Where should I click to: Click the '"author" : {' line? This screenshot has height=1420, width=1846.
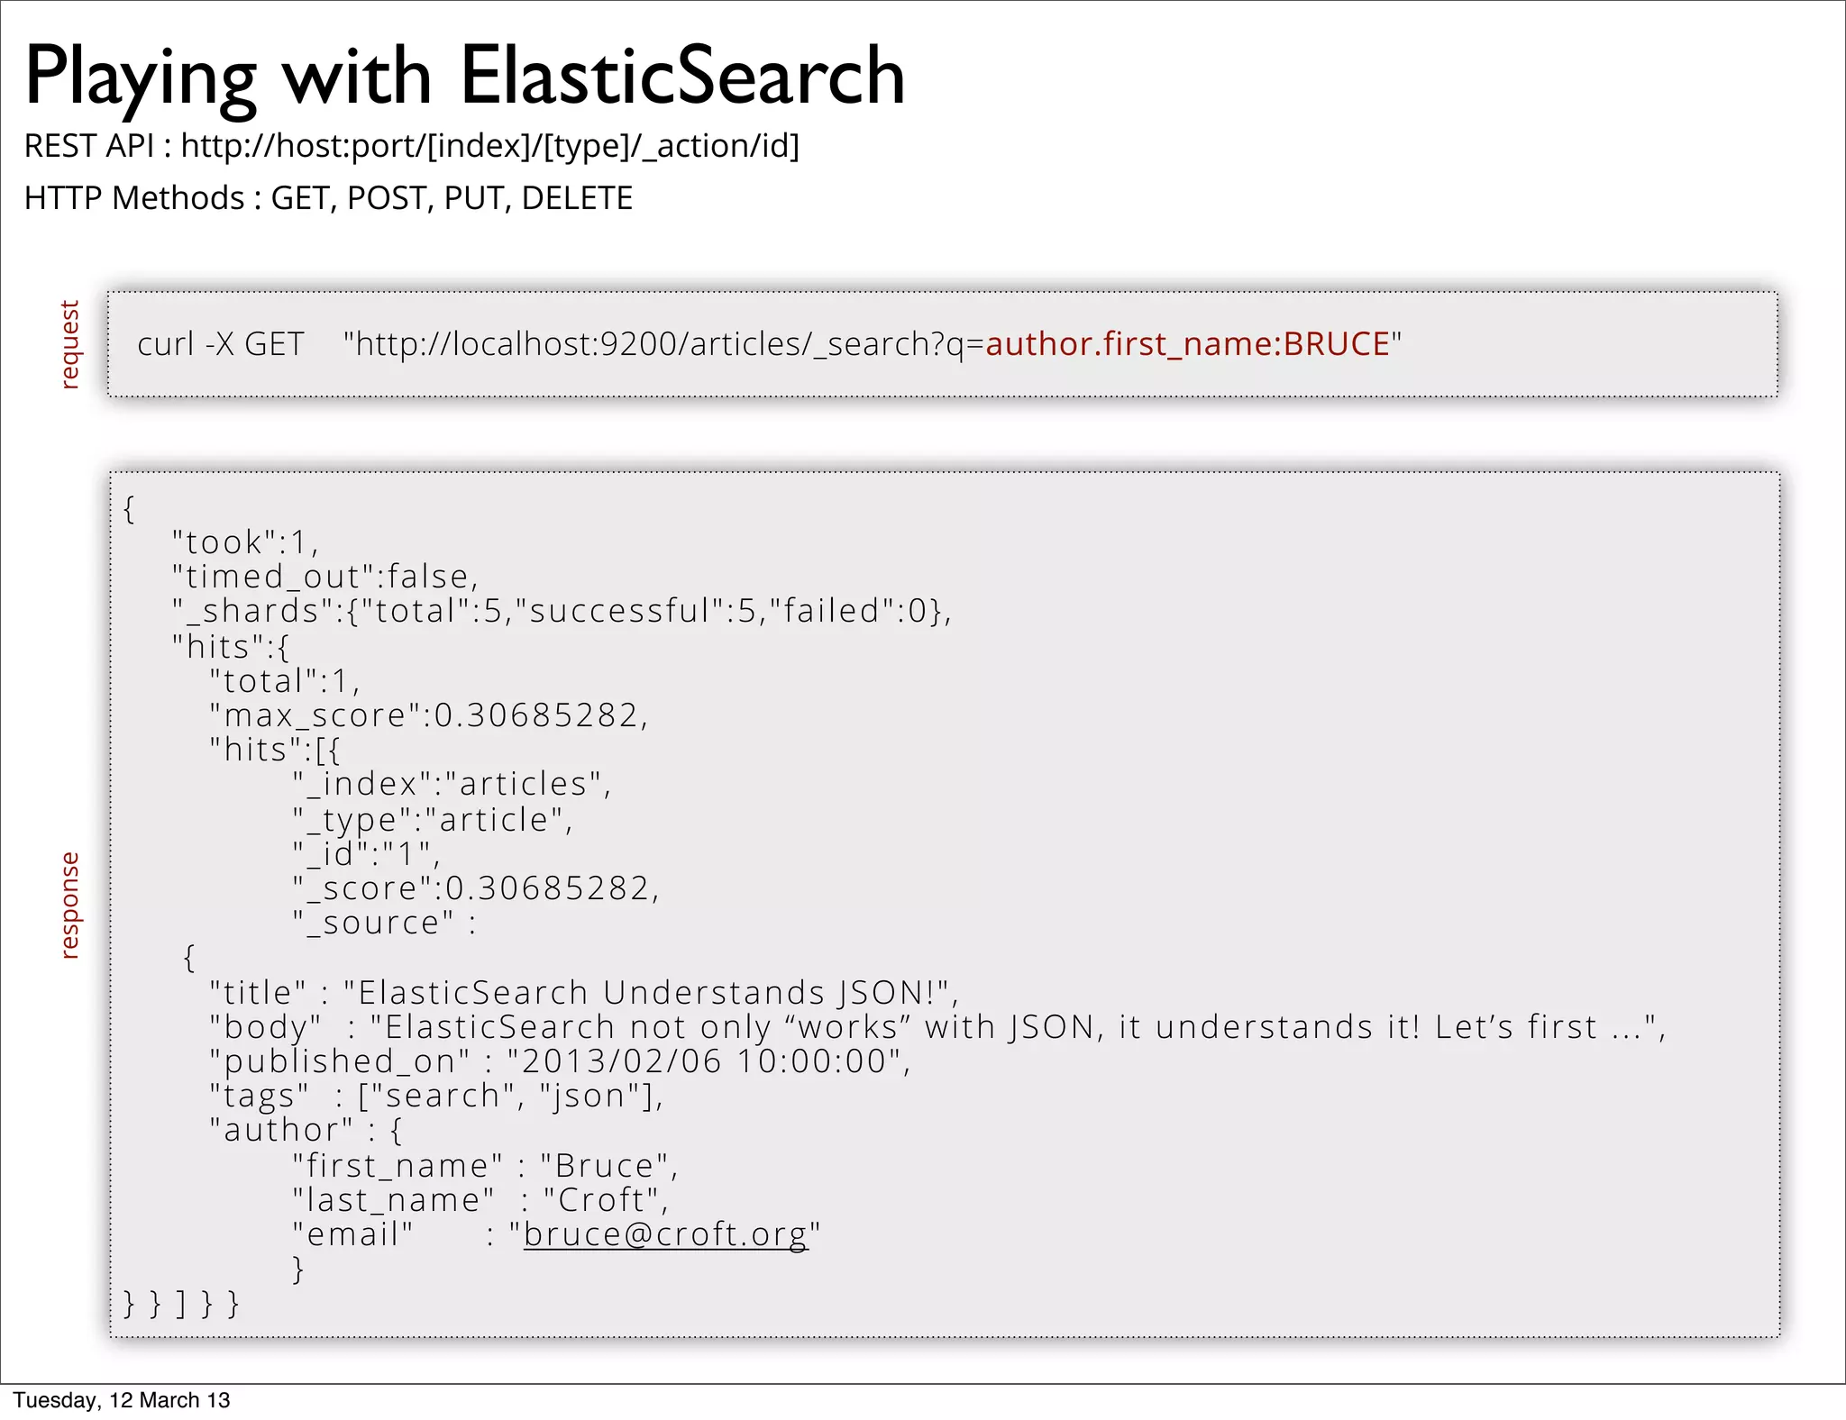click(306, 1130)
